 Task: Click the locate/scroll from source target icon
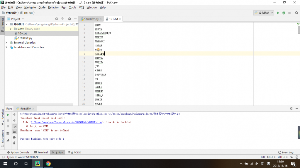[x=57, y=19]
